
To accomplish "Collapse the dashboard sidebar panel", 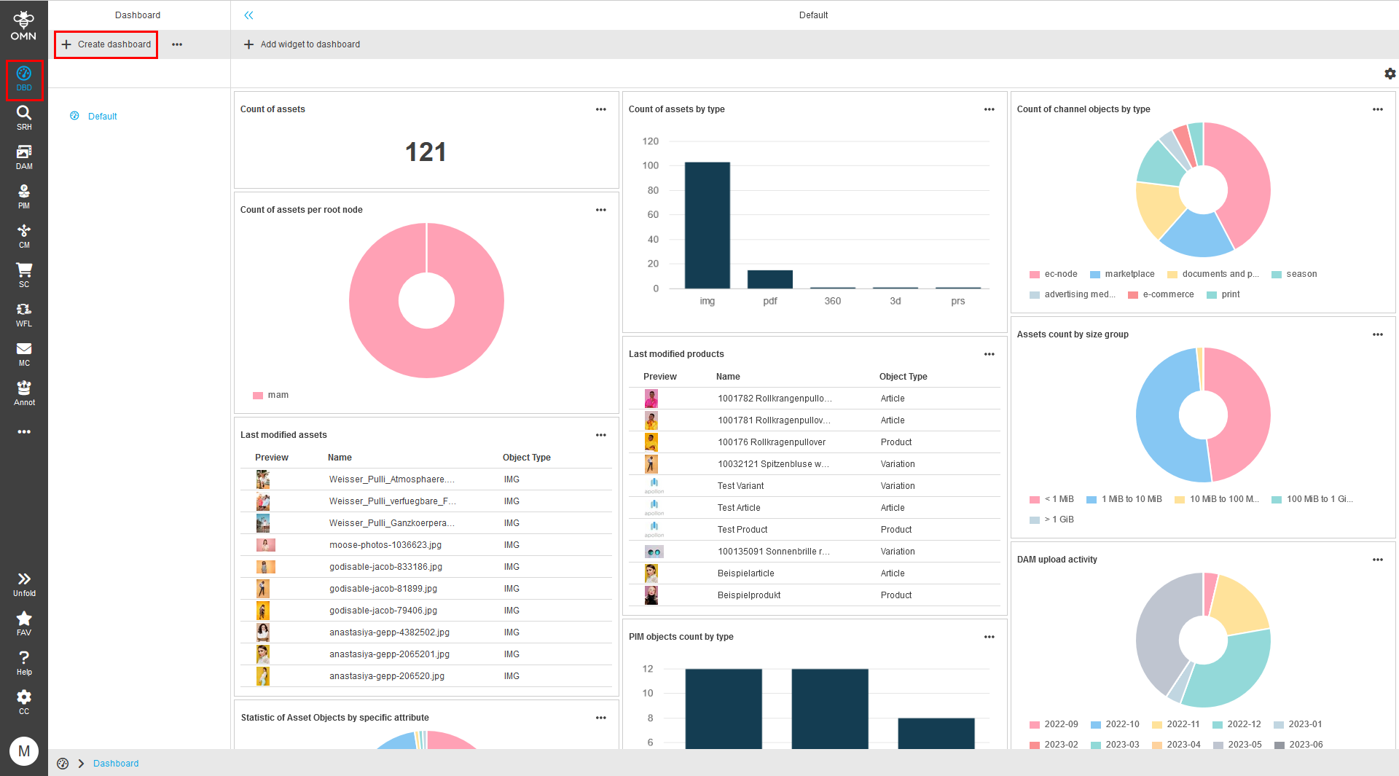I will pos(248,15).
